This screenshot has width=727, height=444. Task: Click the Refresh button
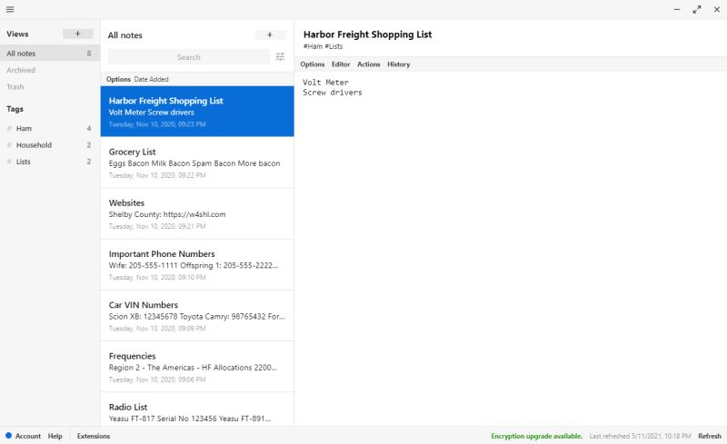click(710, 436)
